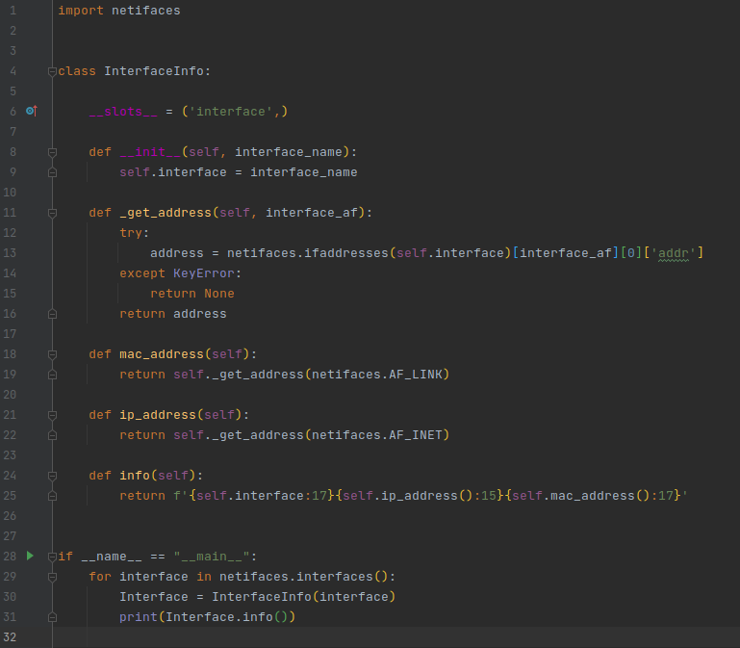740x648 pixels.
Task: Click fold end marker at line 25
Action: (52, 496)
